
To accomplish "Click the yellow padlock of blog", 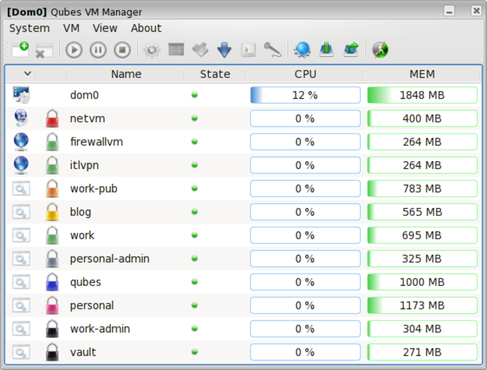I will click(52, 212).
